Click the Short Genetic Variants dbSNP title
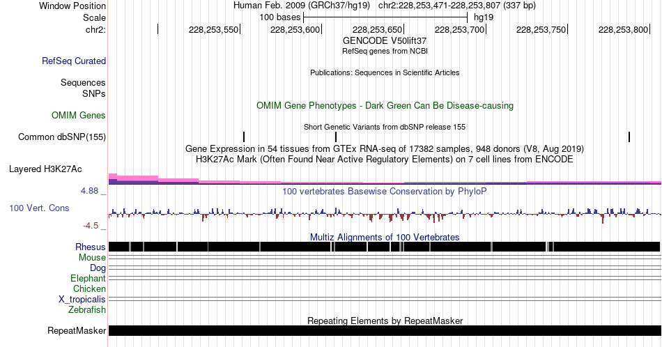Screen dimensions: 662x347 385,127
